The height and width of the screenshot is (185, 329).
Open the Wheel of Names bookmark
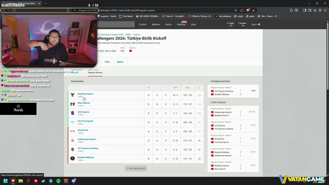[x=200, y=16]
